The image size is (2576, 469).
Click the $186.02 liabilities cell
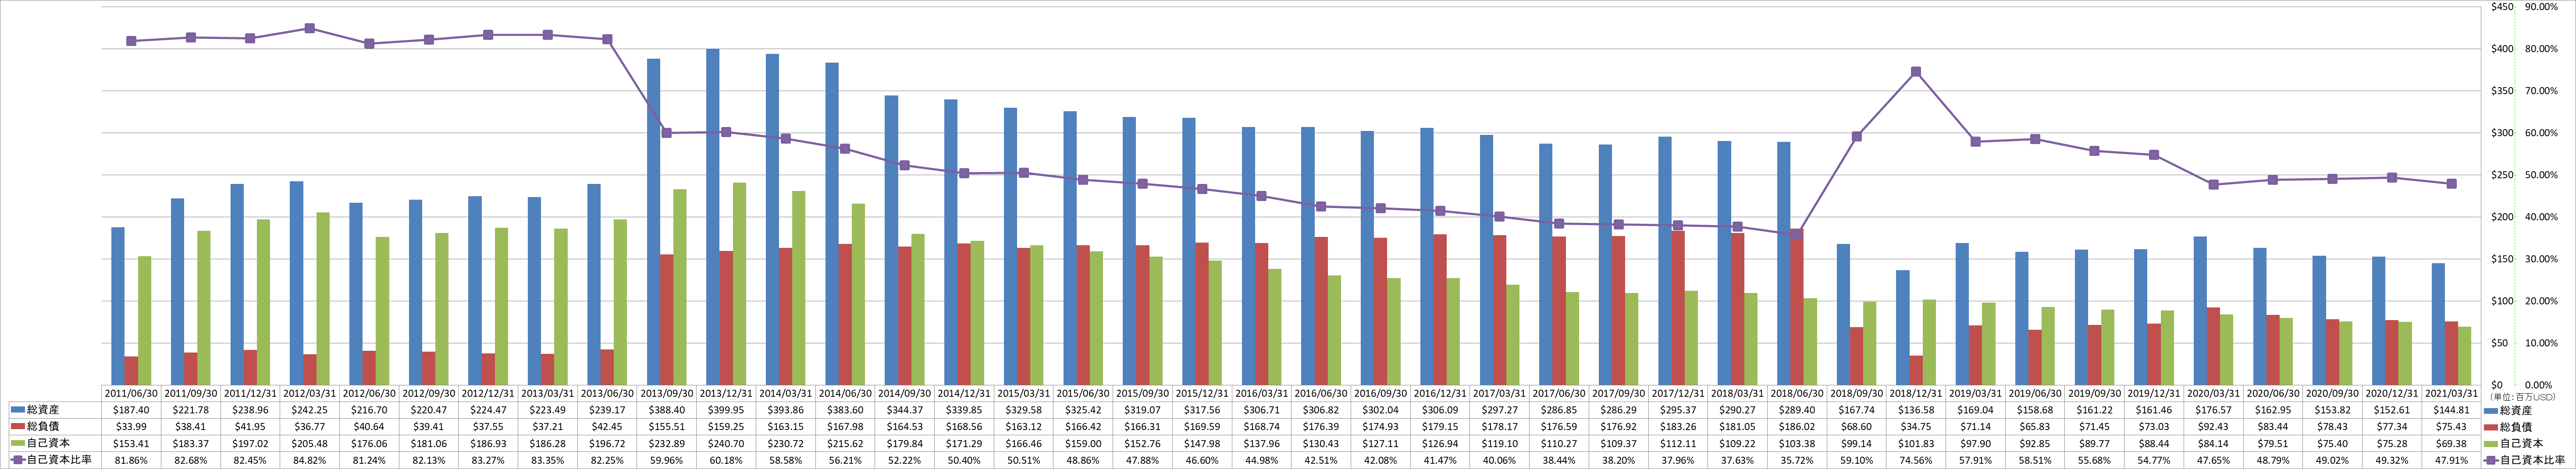tap(1796, 427)
